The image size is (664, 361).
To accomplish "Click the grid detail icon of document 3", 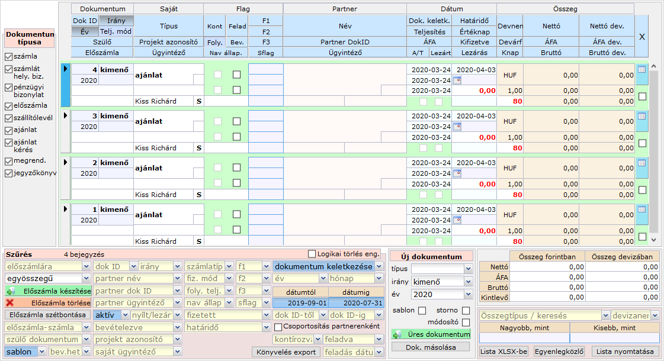I will (642, 116).
